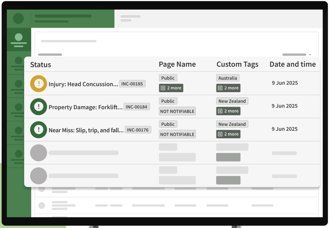The height and width of the screenshot is (228, 330).
Task: Open Near Miss: Slip, trip, and fall incident
Action: tap(86, 130)
